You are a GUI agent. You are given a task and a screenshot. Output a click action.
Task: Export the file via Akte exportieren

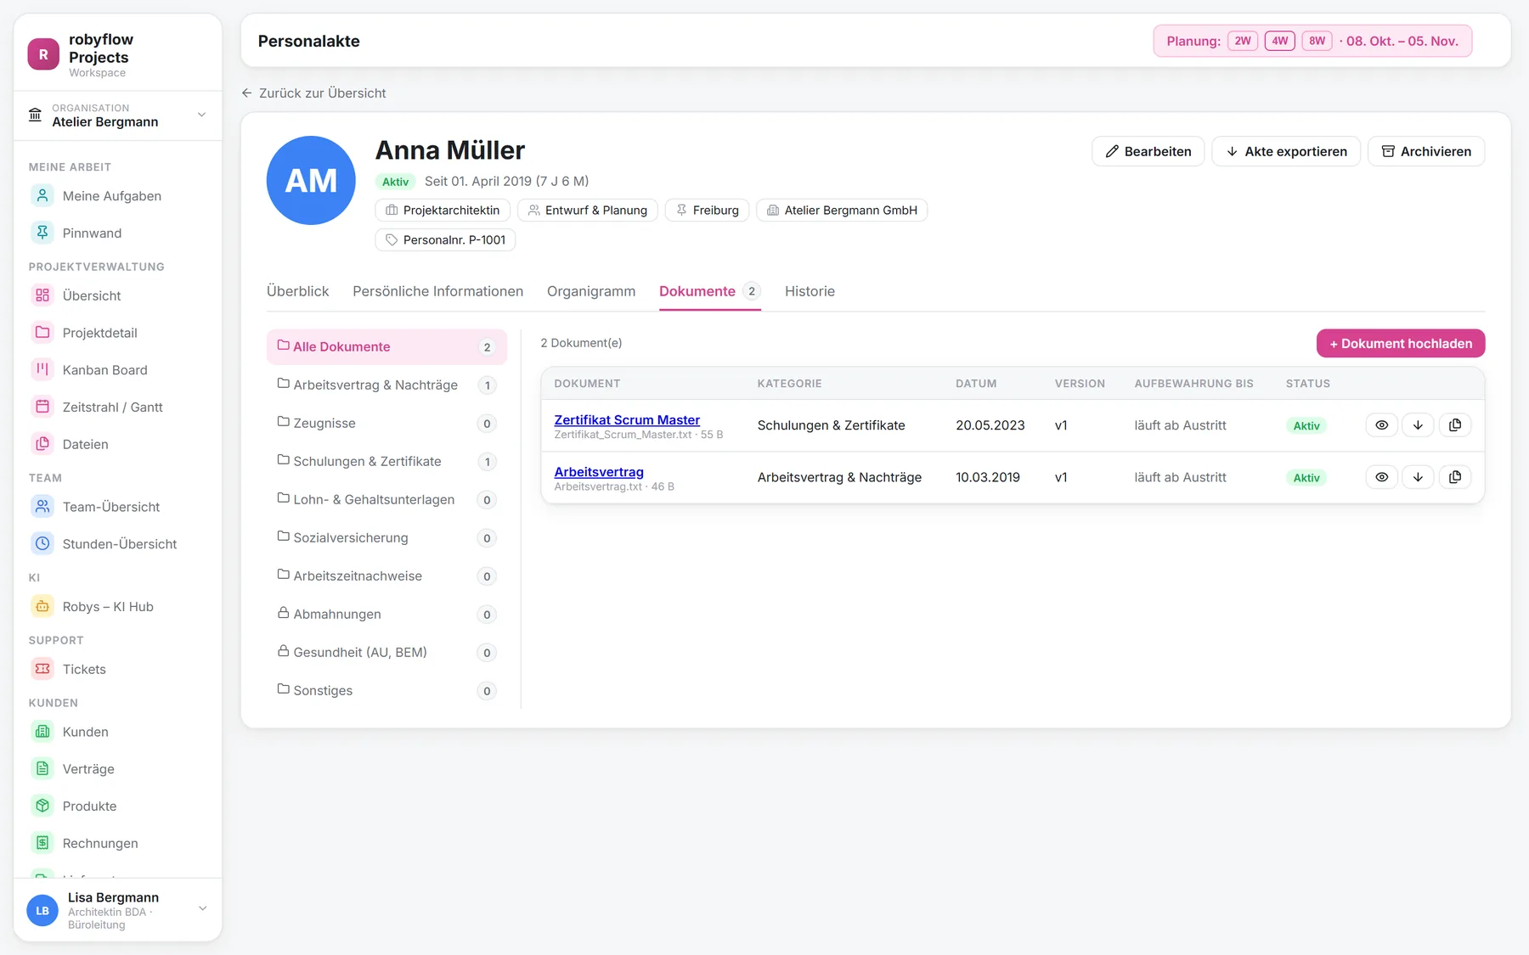pos(1286,151)
